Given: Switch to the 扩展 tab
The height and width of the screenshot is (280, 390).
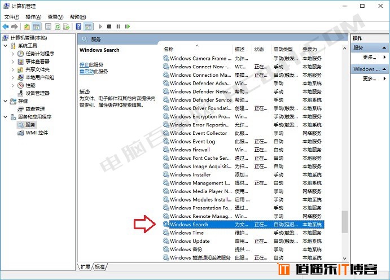Looking at the screenshot, I should click(x=85, y=267).
